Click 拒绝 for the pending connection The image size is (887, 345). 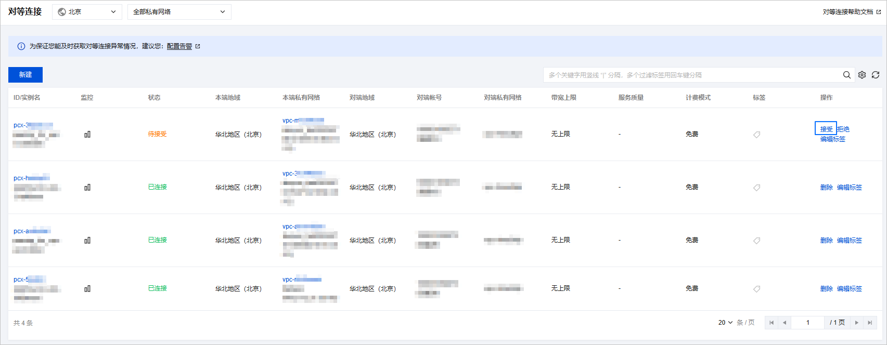coord(843,129)
